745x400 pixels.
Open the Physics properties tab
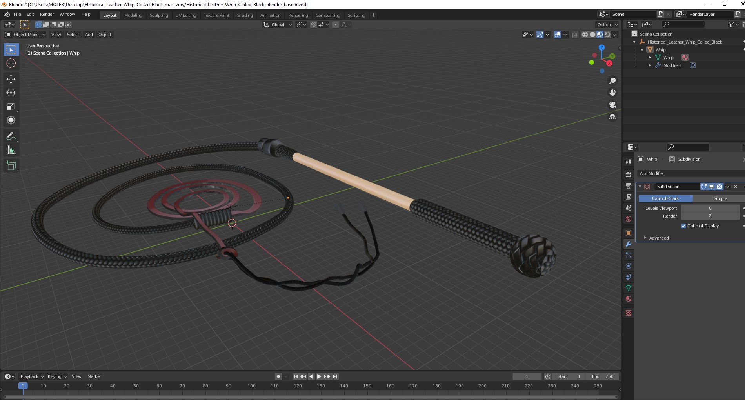[629, 266]
